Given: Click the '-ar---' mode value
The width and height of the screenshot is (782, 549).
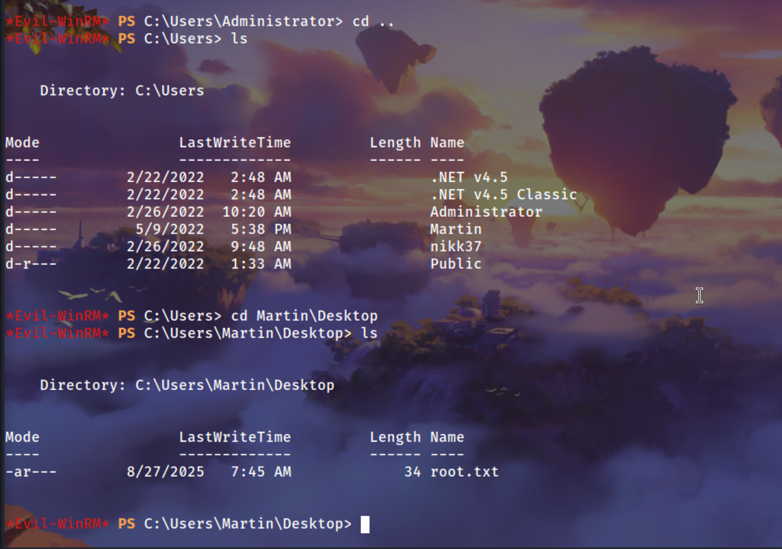Looking at the screenshot, I should click(x=31, y=472).
